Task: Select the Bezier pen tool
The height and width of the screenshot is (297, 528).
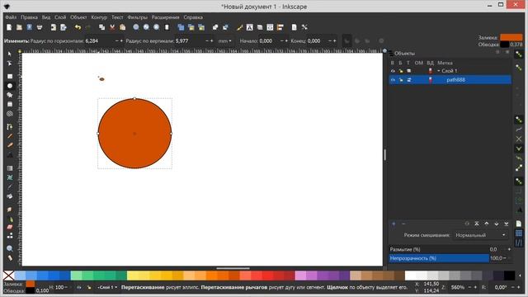Action: click(10, 127)
